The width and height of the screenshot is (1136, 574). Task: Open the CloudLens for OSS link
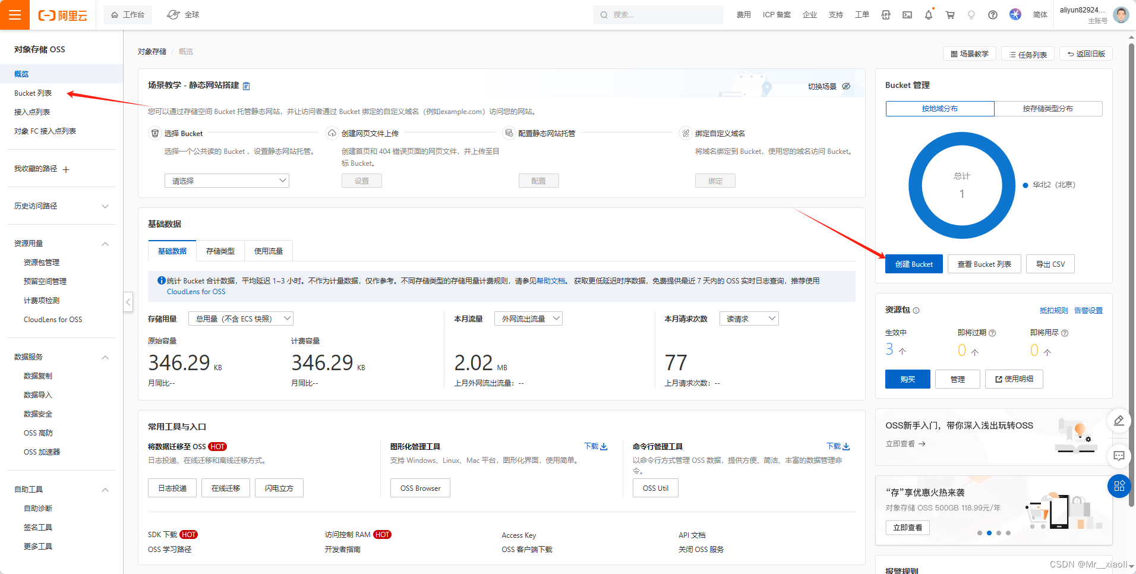coord(196,292)
